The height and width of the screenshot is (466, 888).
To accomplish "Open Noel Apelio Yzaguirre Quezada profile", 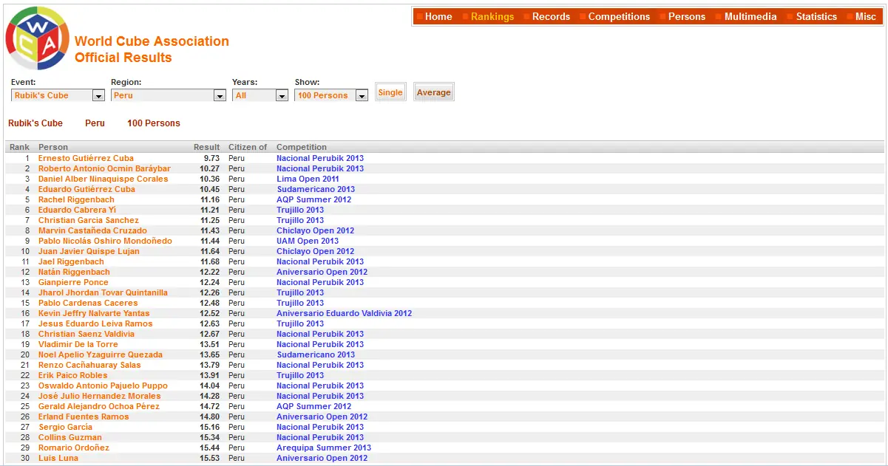I will click(101, 354).
